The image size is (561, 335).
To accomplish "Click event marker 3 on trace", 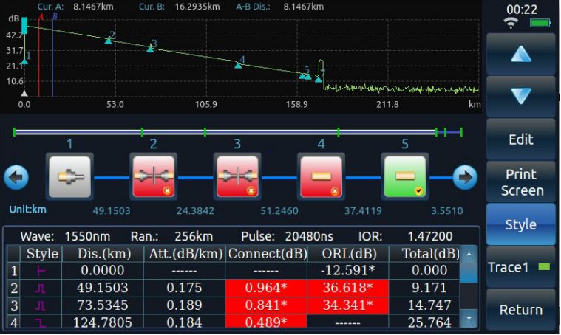I will coord(150,49).
